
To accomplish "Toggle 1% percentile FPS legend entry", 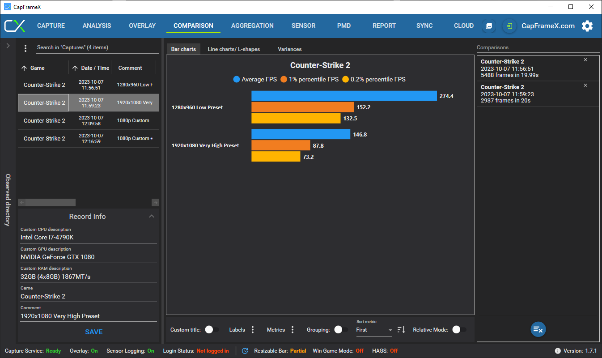I will tap(309, 80).
